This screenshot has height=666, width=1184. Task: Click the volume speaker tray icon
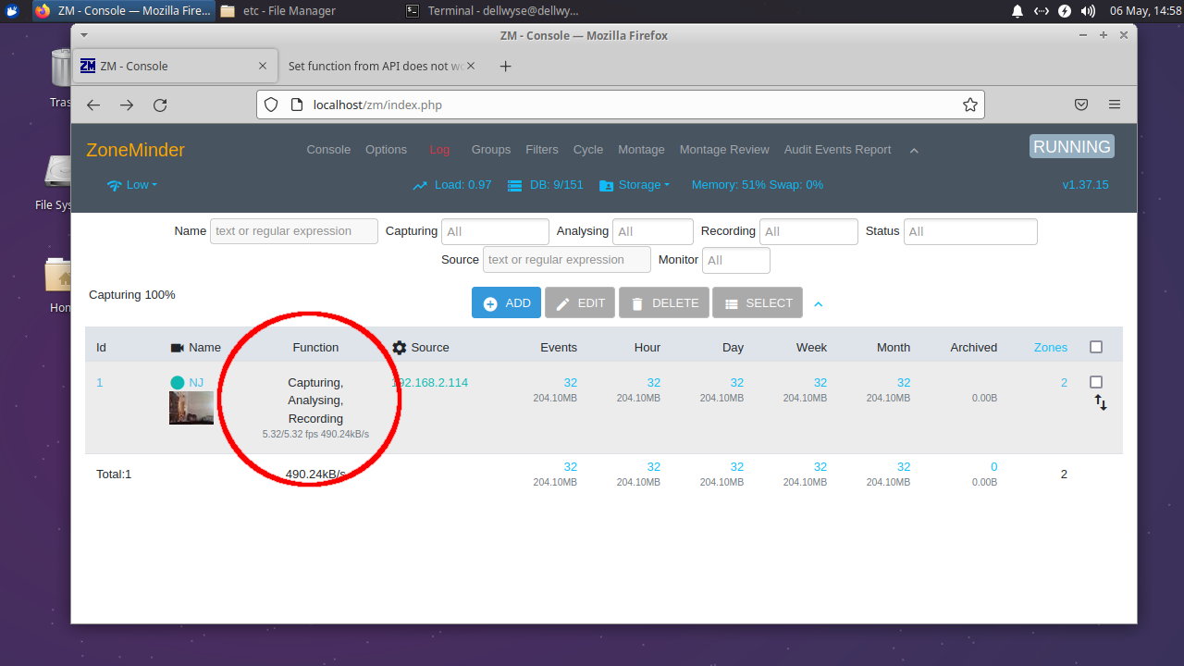click(x=1089, y=11)
